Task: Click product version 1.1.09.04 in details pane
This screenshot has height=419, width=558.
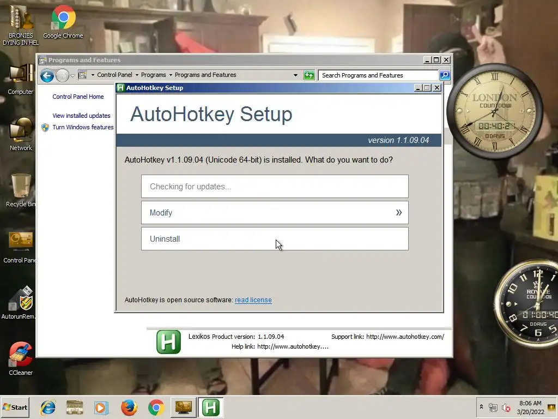Action: (271, 337)
